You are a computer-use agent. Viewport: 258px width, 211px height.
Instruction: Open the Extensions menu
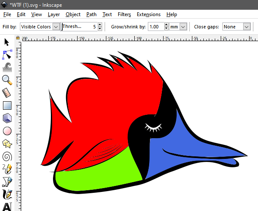pos(149,14)
